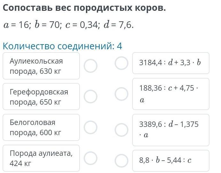This screenshot has width=221, height=173.
Task: Select the connector circle beside Аулиекольская порода
Action: (x=90, y=66)
